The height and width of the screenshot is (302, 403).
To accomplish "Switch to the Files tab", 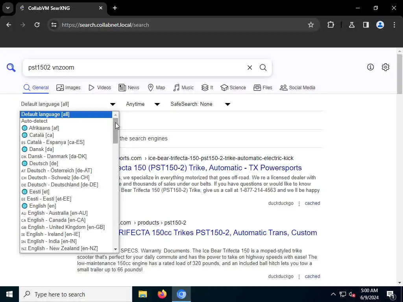I will pyautogui.click(x=263, y=88).
